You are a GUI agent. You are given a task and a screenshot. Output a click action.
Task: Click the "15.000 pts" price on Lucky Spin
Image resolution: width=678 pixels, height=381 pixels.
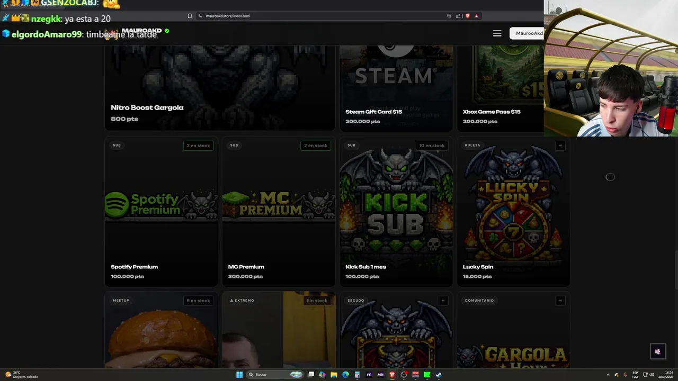coord(477,276)
